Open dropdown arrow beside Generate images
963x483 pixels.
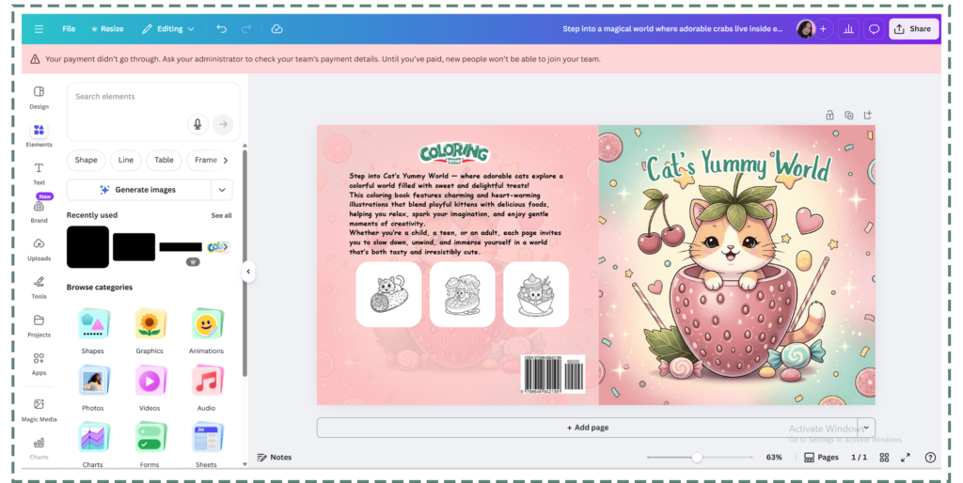pos(222,190)
